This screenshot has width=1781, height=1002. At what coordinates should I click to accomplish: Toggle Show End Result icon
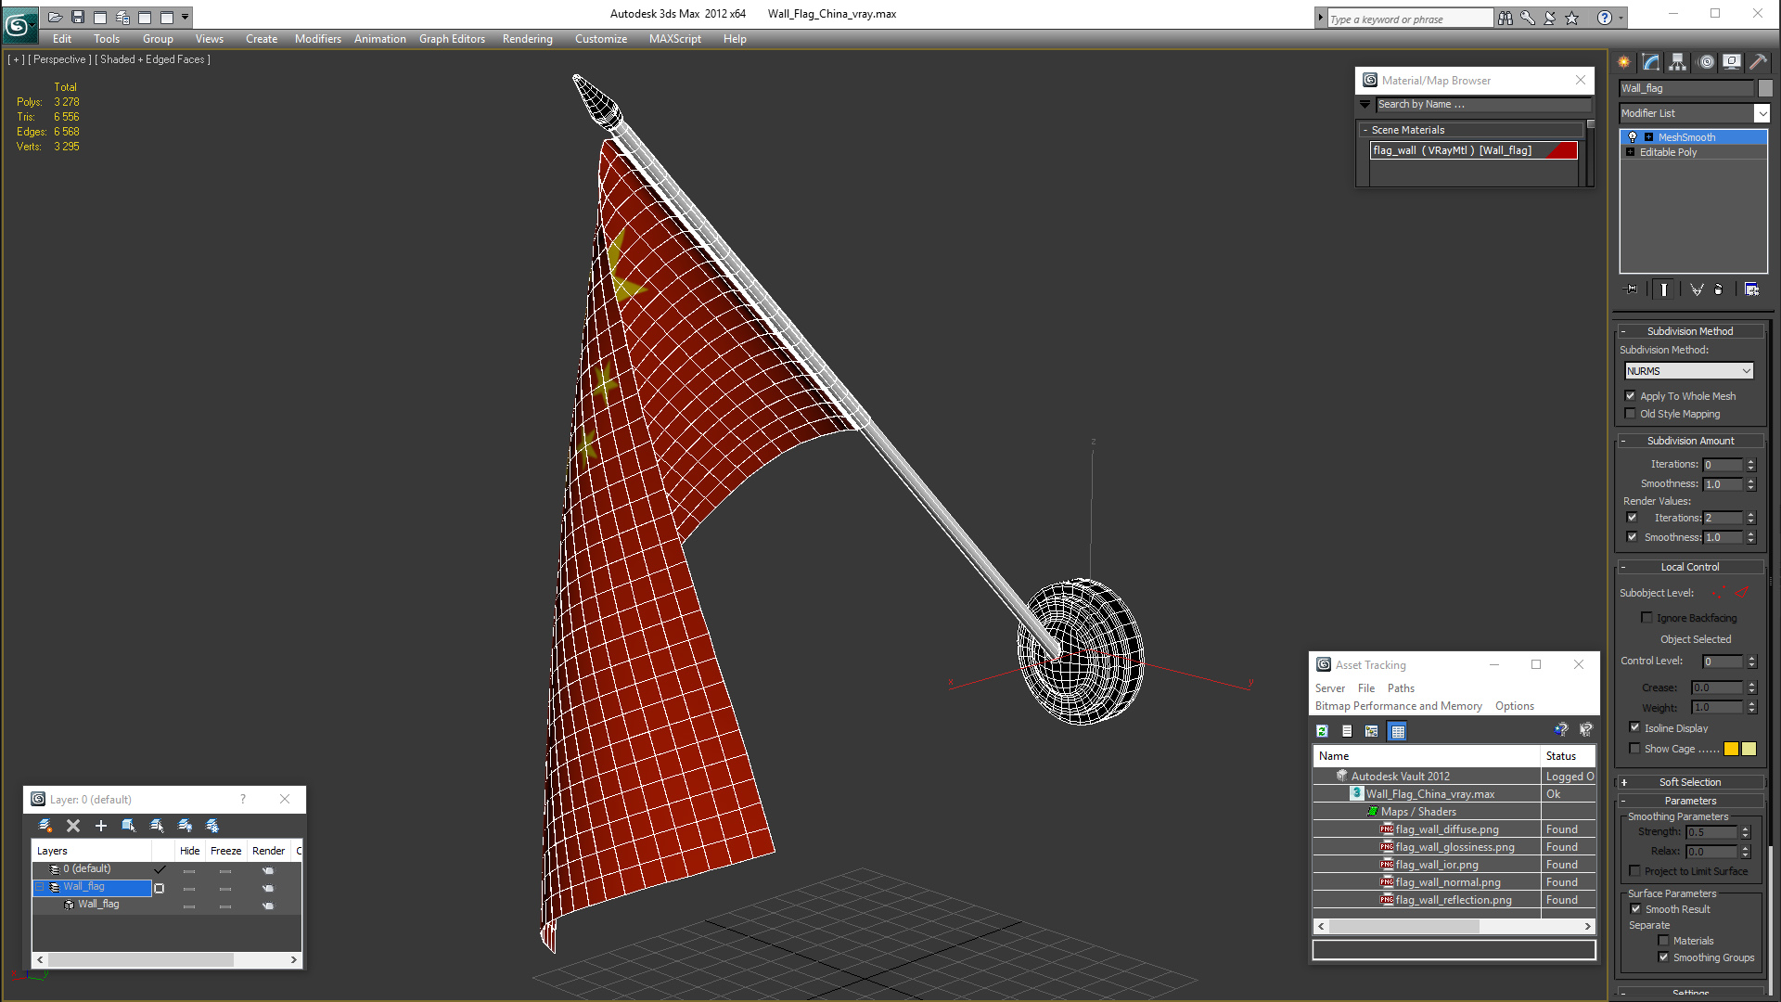point(1664,289)
